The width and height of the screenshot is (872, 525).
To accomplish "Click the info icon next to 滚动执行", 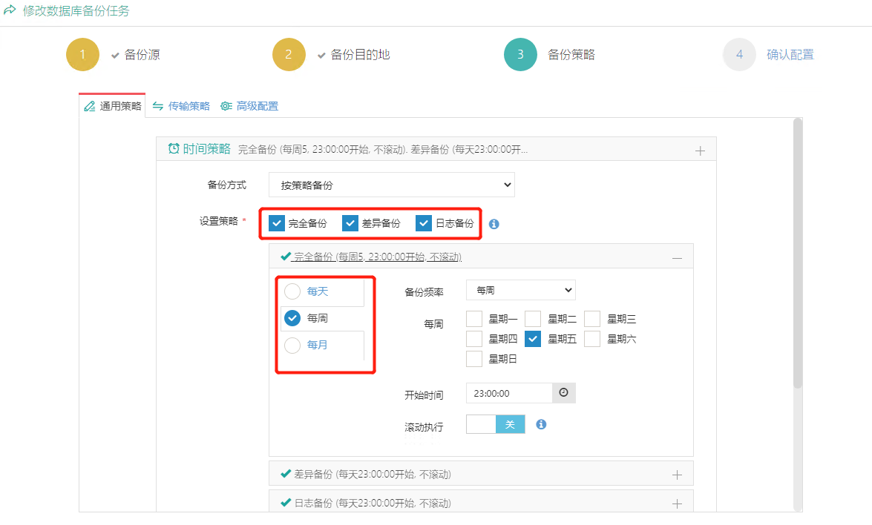I will point(541,425).
